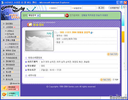Viewport: 128px width, 100px height.
Task: Click the upper 뒤로가기 button
Action: (113, 54)
